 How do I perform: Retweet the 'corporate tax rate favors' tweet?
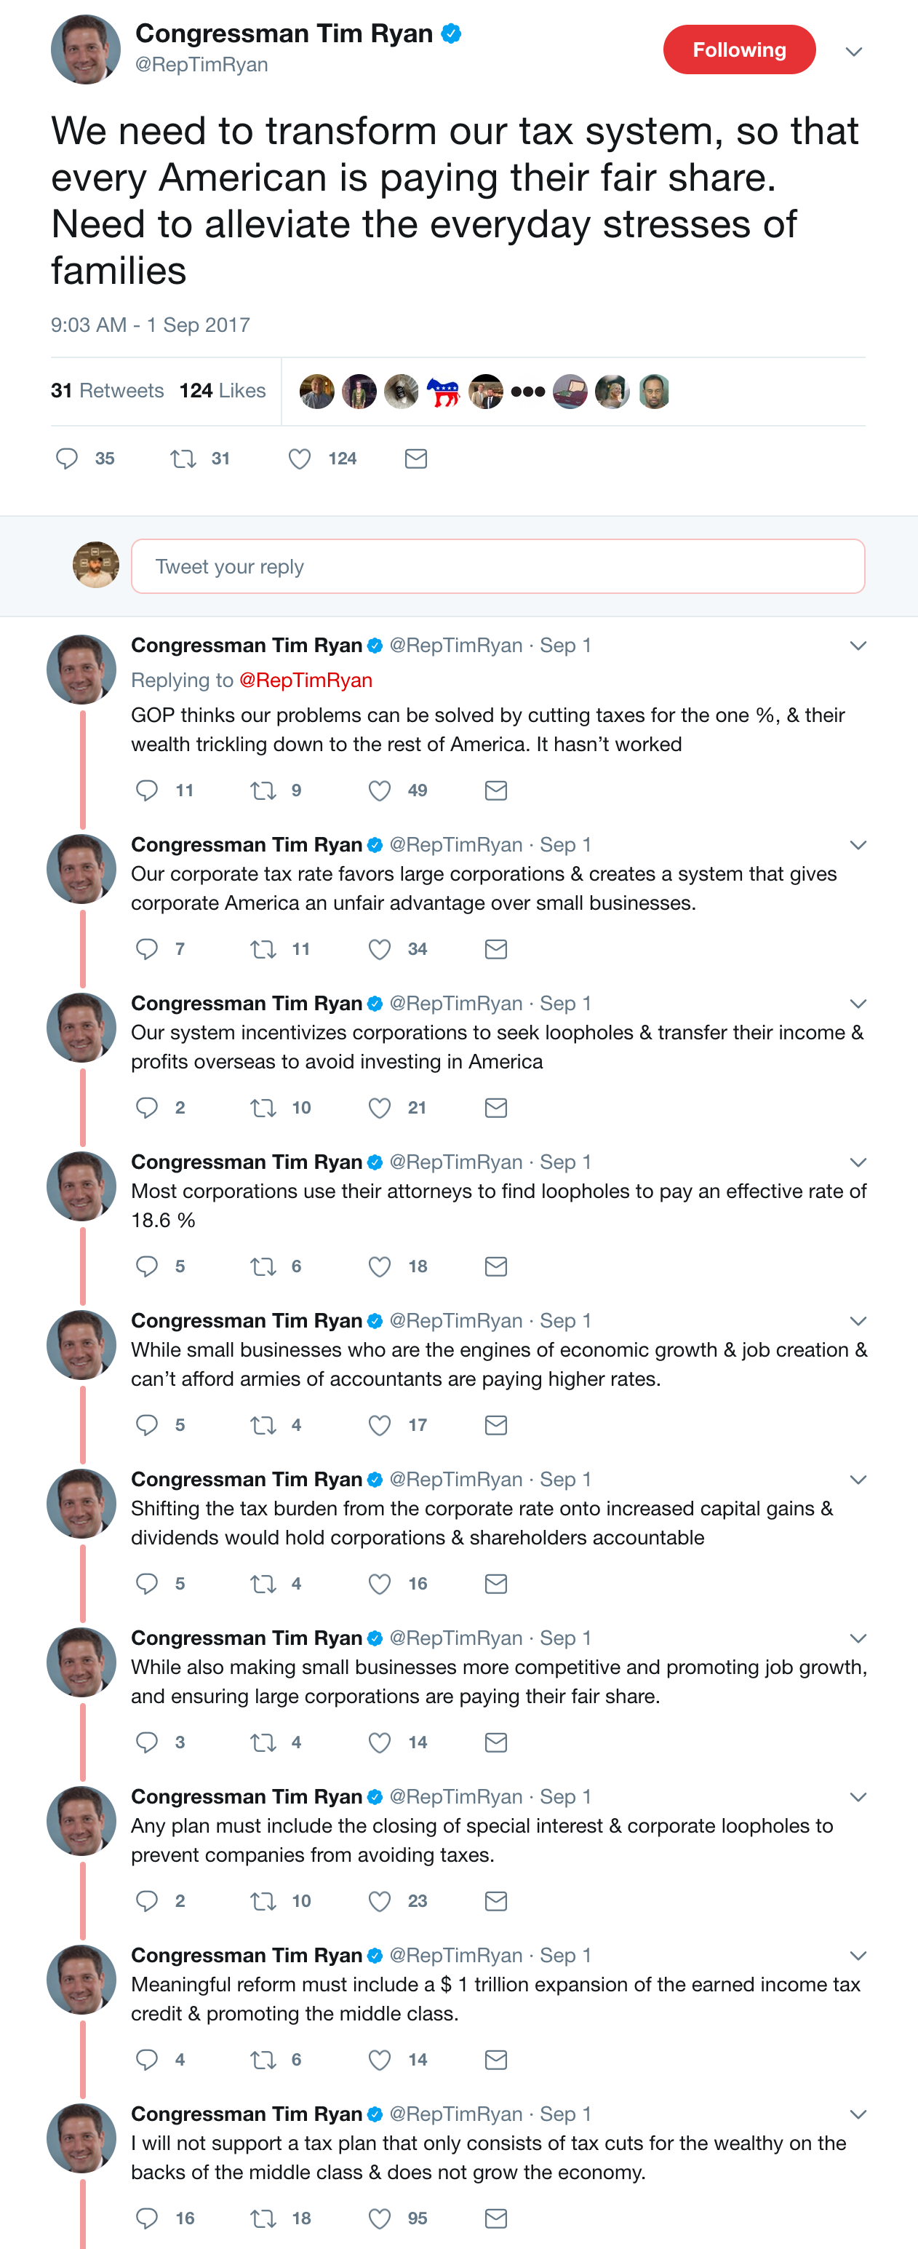pos(263,949)
